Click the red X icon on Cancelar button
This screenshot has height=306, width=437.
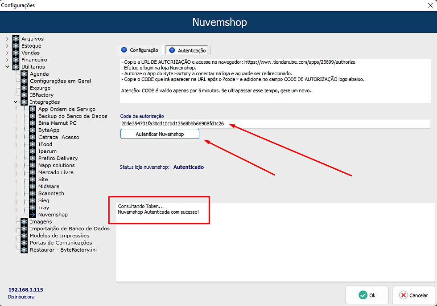point(403,295)
